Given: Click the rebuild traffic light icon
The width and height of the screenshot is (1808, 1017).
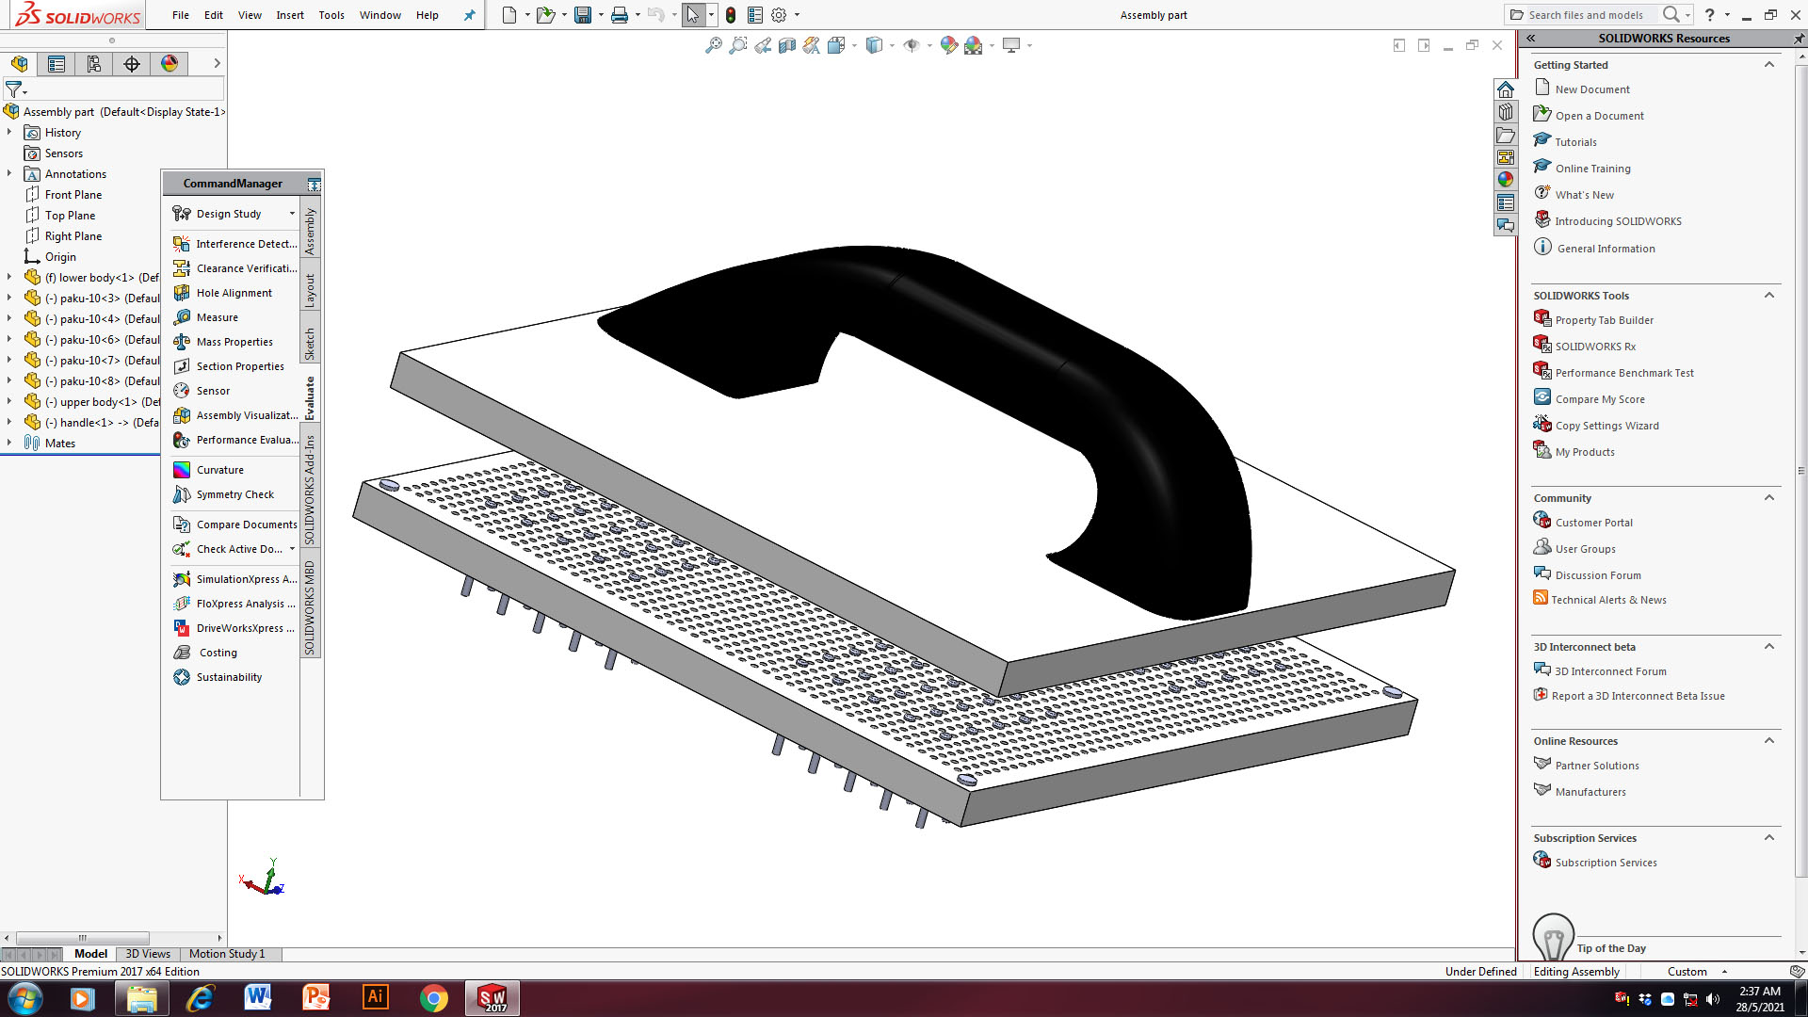Looking at the screenshot, I should point(730,15).
